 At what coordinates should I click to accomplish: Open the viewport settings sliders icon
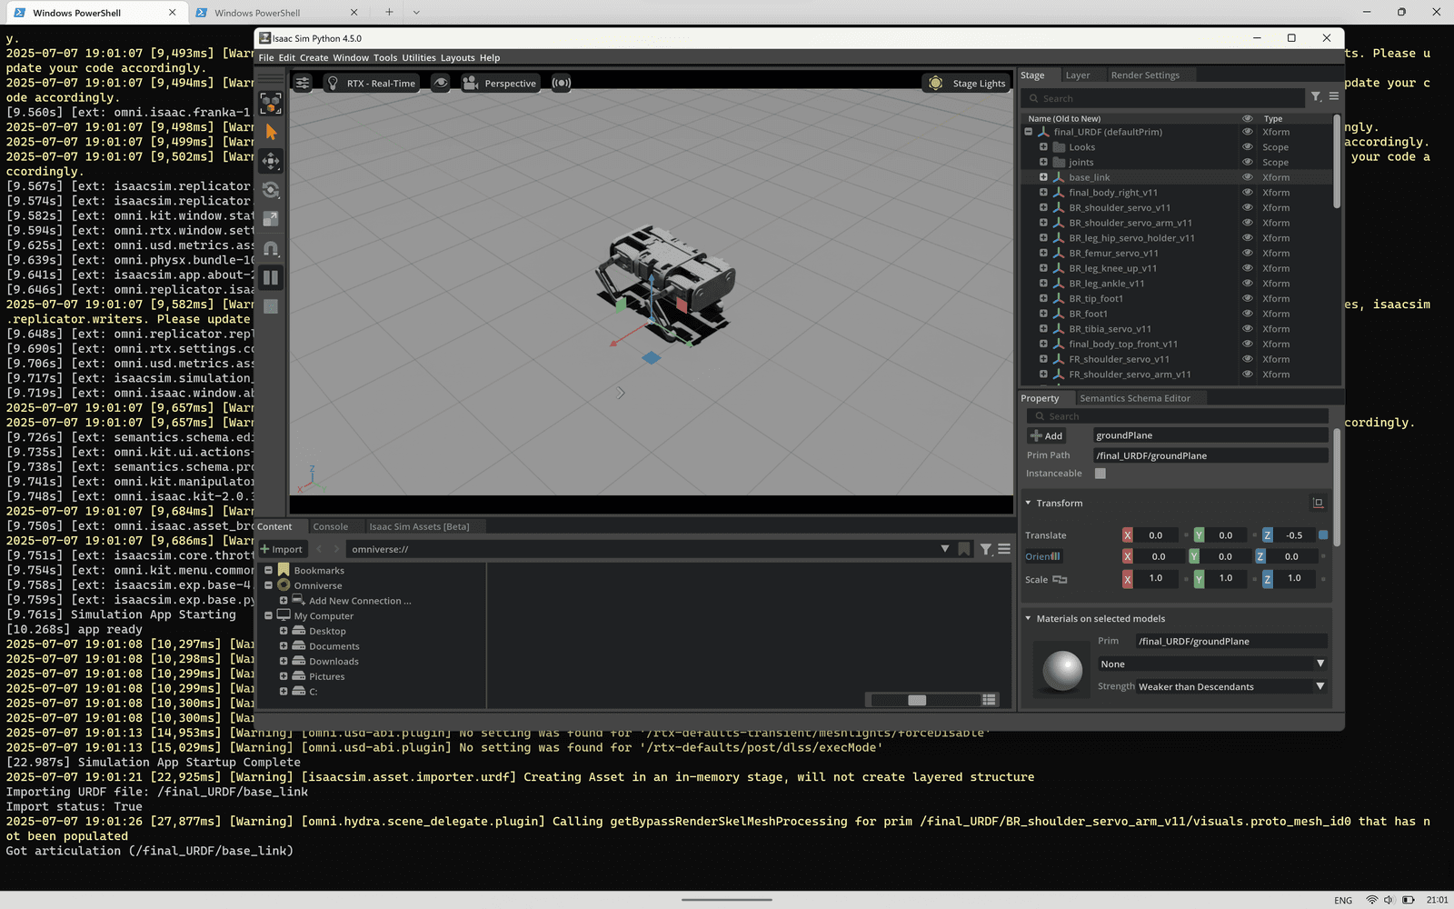(303, 83)
